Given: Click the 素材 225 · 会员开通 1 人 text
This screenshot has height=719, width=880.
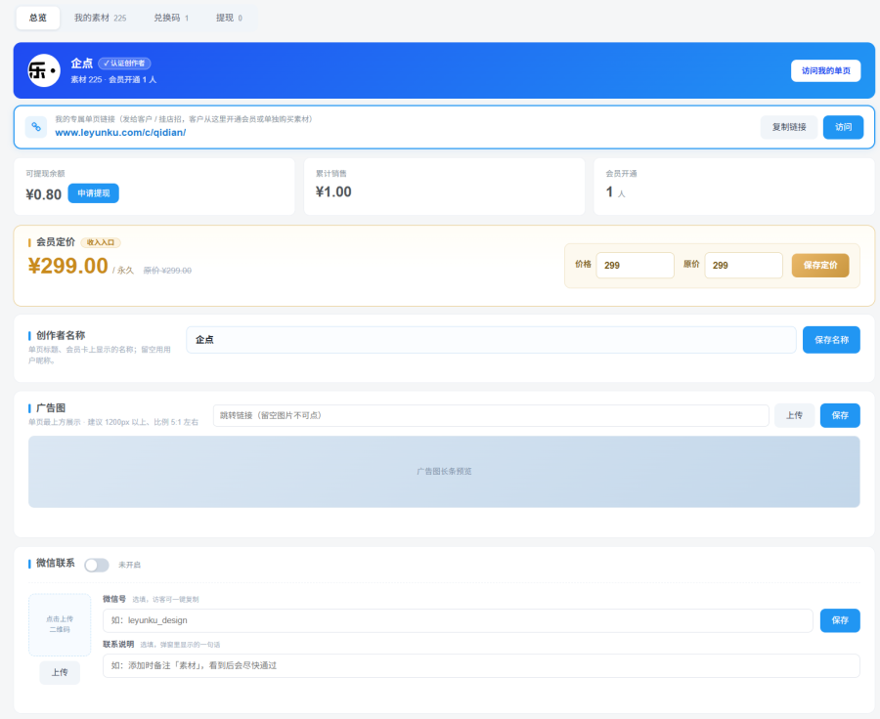Looking at the screenshot, I should [113, 80].
